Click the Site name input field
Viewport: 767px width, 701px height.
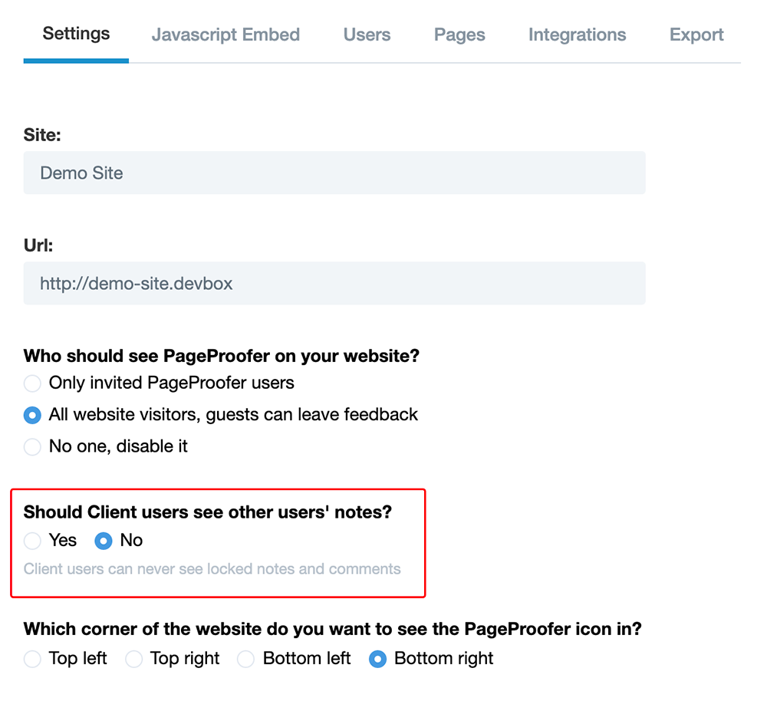click(334, 173)
